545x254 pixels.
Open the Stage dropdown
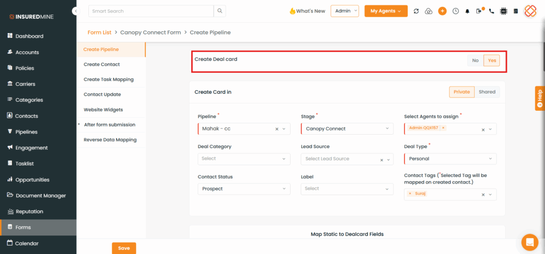[347, 129]
